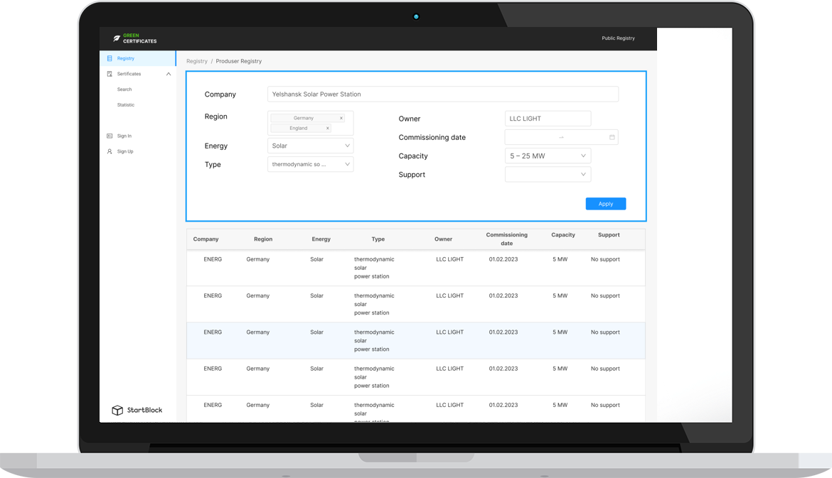832x478 pixels.
Task: Open the Energy dropdown showing Solar
Action: point(311,146)
